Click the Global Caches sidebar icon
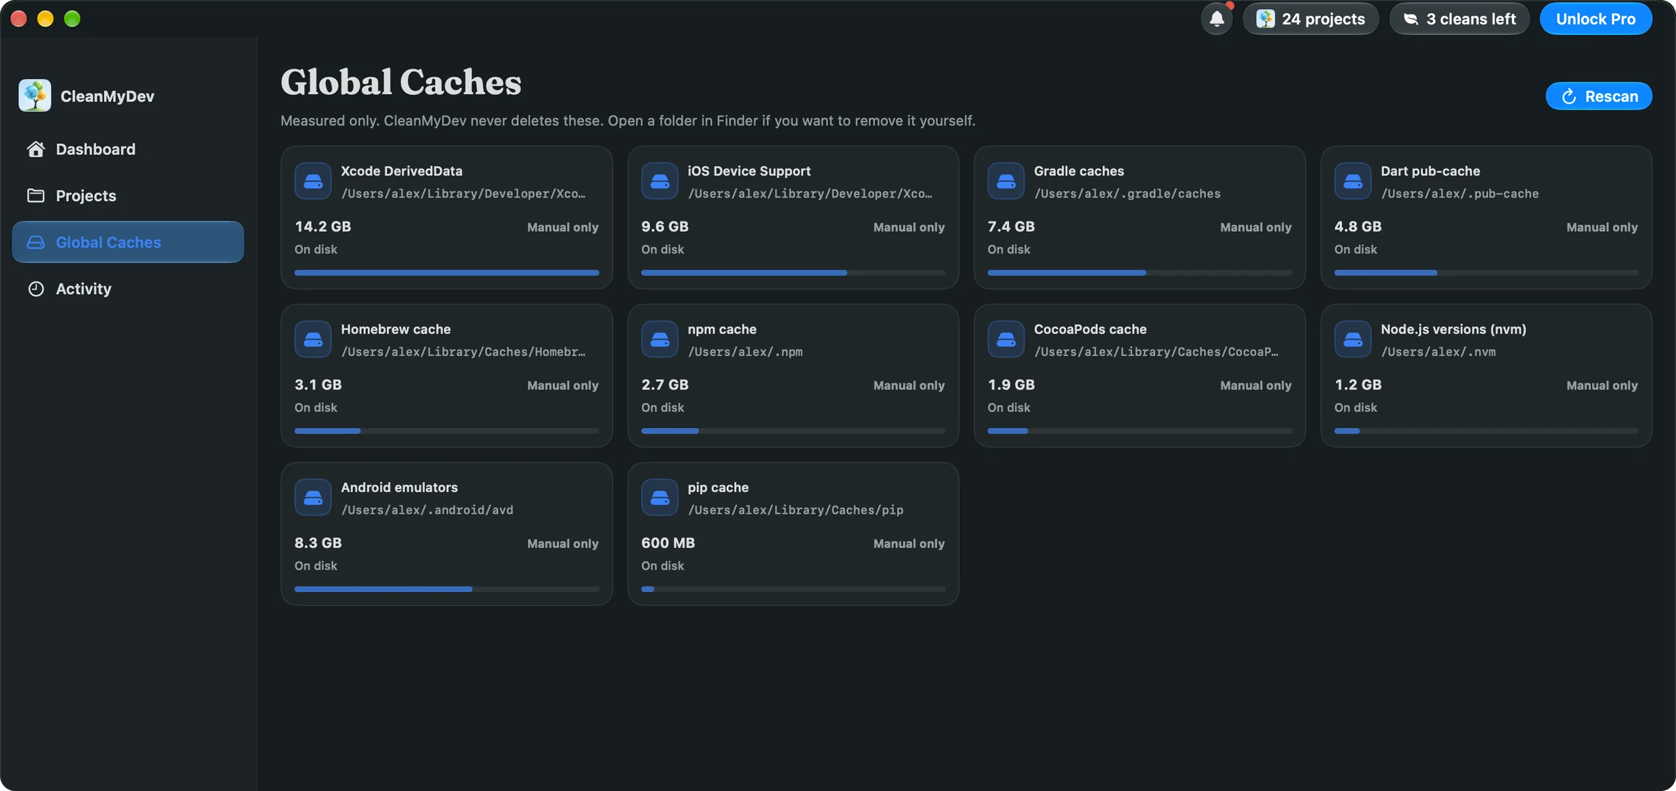The width and height of the screenshot is (1676, 791). click(36, 242)
